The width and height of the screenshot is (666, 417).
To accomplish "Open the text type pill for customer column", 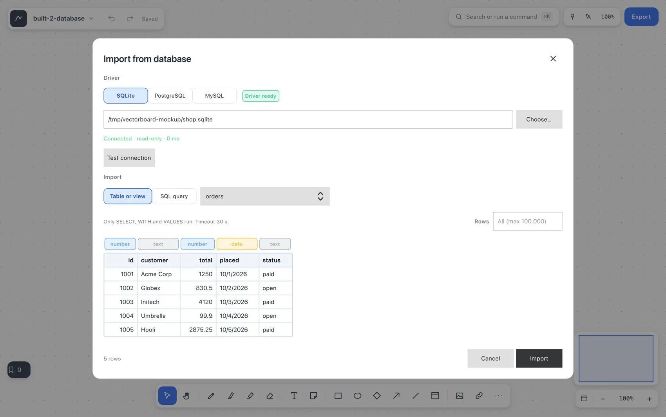I will 158,244.
